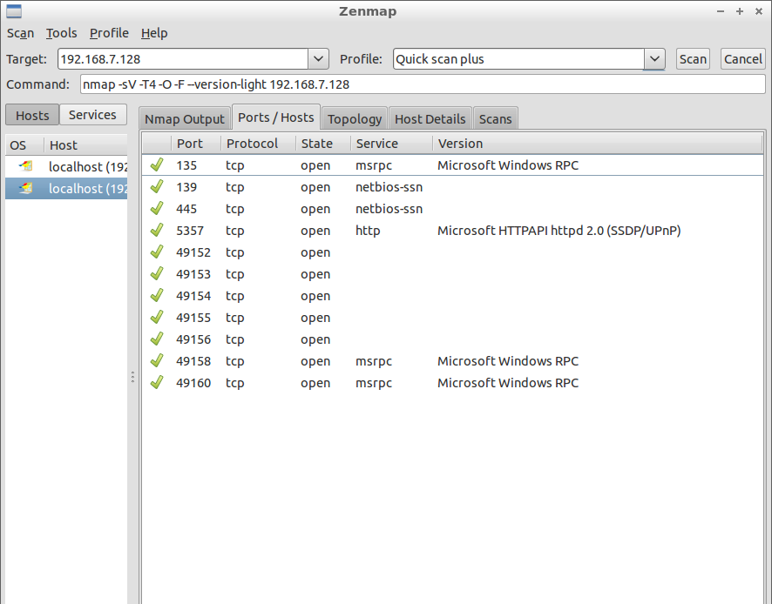Minimize the Zenmap window
Viewport: 772px width, 604px height.
tap(721, 10)
